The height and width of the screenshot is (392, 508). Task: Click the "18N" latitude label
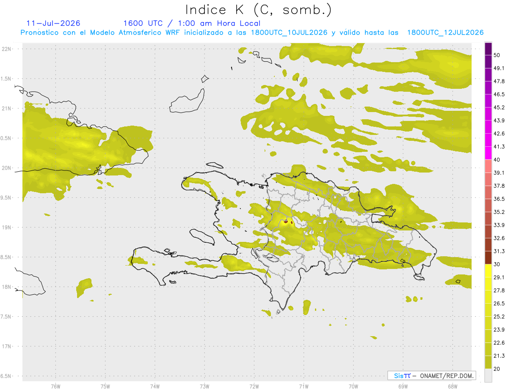click(x=7, y=287)
